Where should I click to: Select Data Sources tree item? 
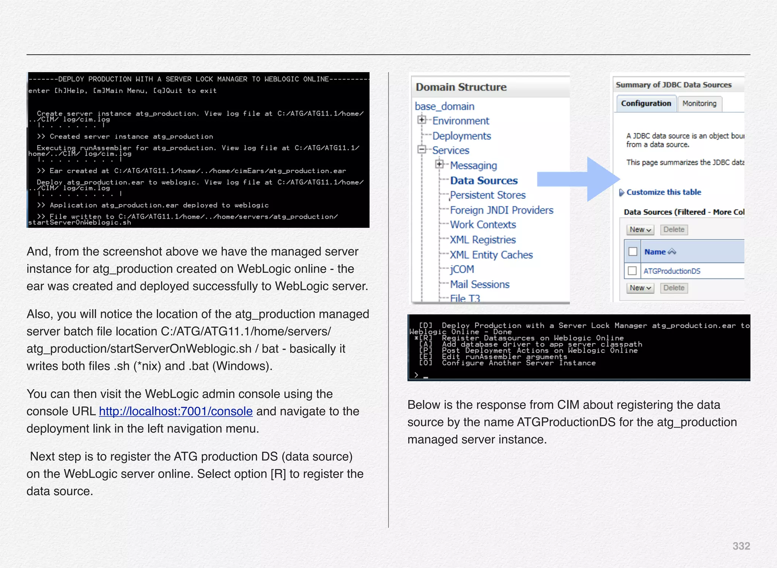(484, 180)
